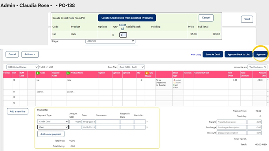Open the Stage dropdown showing ABC123
Image resolution: width=269 pixels, height=151 pixels.
(110, 41)
